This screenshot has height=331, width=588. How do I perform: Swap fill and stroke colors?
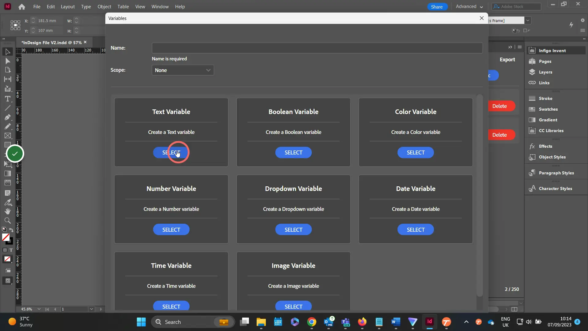(11, 230)
